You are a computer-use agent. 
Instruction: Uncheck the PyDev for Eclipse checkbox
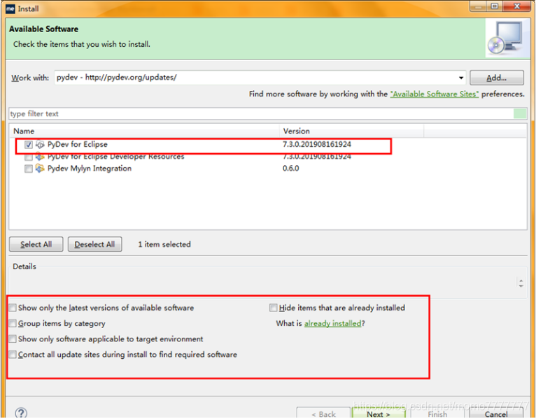[x=29, y=145]
